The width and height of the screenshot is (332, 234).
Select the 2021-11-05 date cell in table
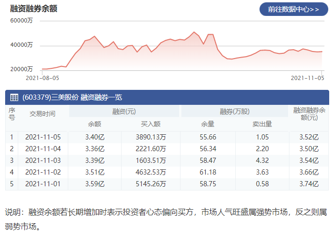pyautogui.click(x=43, y=137)
